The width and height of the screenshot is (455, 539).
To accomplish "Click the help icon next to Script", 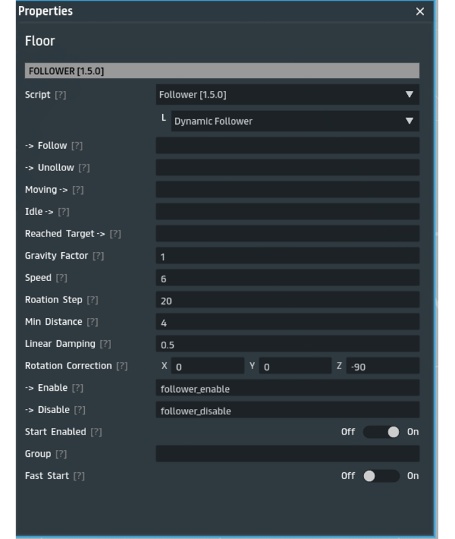I will (61, 95).
